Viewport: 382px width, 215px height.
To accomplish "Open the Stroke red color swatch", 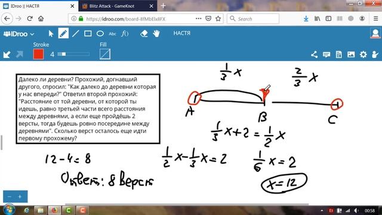I will 38,54.
